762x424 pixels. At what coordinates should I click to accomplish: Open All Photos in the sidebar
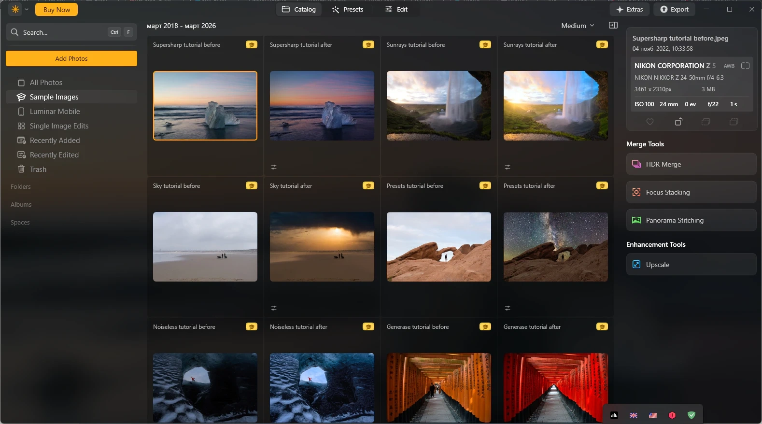point(71,83)
